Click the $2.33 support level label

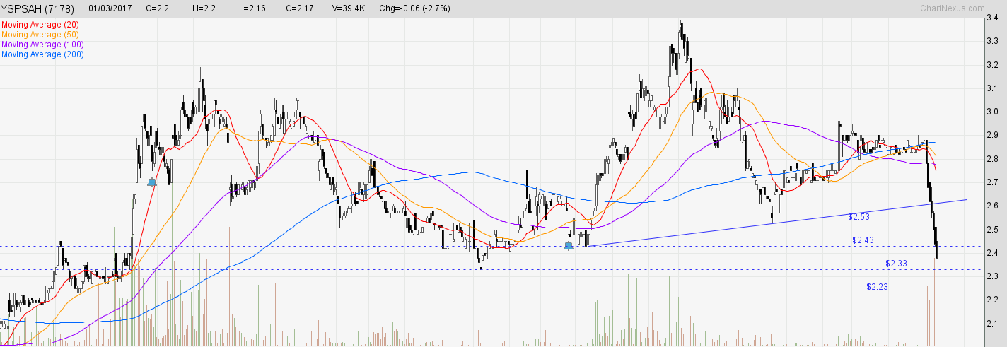(896, 263)
